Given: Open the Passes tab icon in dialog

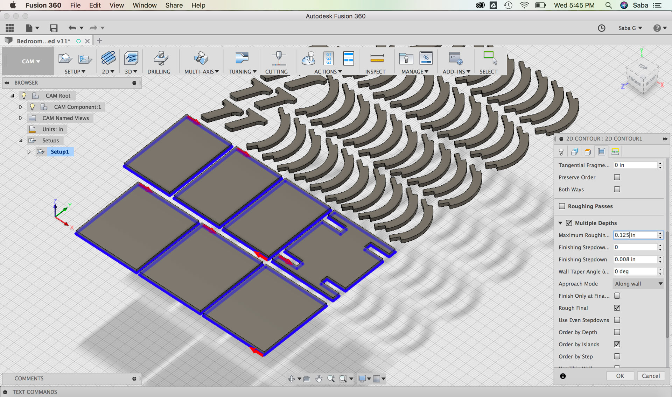Looking at the screenshot, I should [x=601, y=151].
